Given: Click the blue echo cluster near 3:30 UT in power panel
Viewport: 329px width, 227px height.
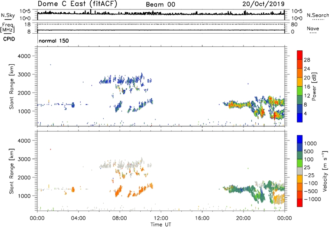Looking at the screenshot, I should (73, 105).
